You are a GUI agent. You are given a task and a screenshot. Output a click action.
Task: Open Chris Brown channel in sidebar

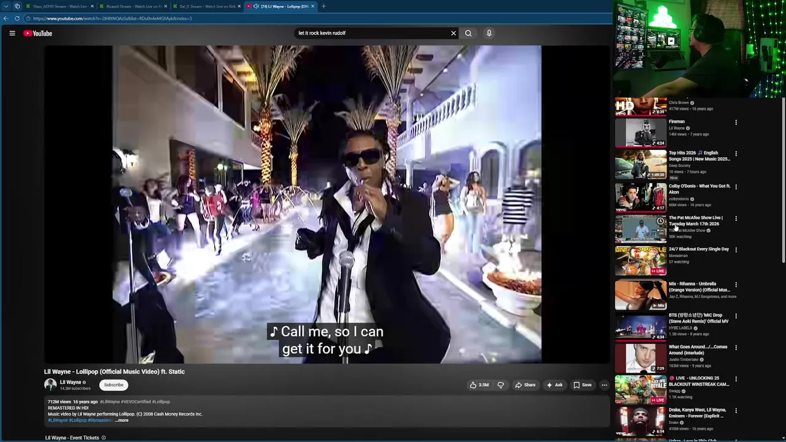[x=679, y=103]
